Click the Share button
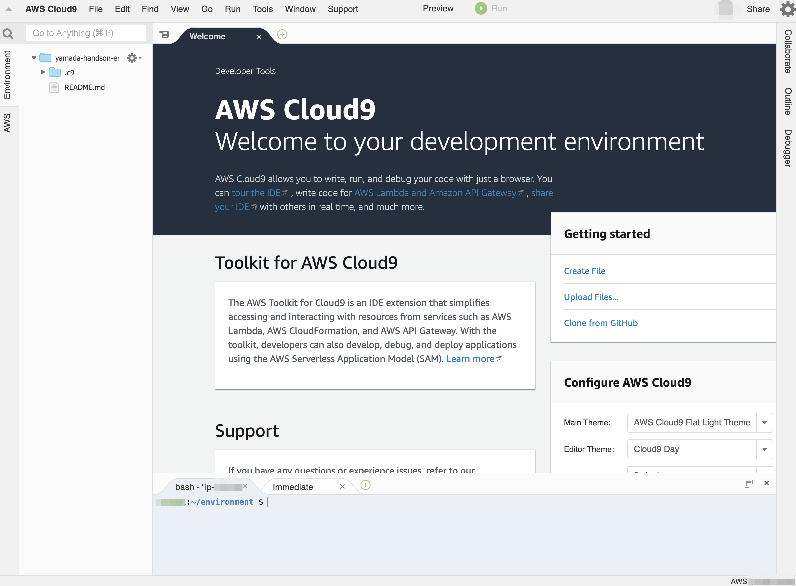 click(758, 9)
